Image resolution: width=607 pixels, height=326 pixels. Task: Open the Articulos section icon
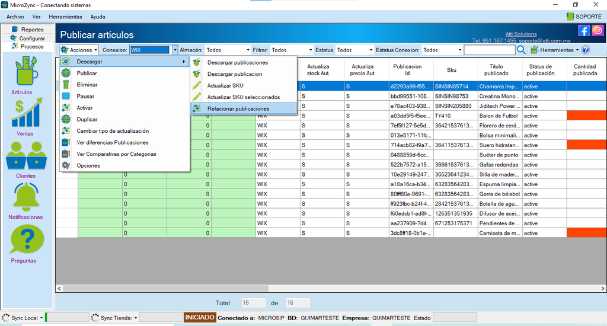pyautogui.click(x=26, y=71)
